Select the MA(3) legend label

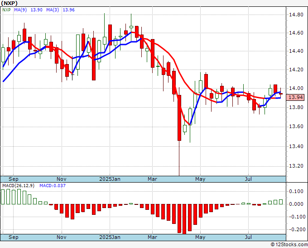(x=53, y=10)
